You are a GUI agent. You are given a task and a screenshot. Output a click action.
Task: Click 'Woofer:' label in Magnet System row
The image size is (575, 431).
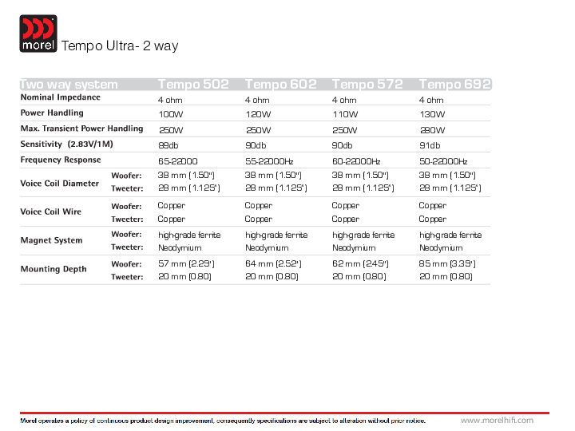(x=126, y=234)
